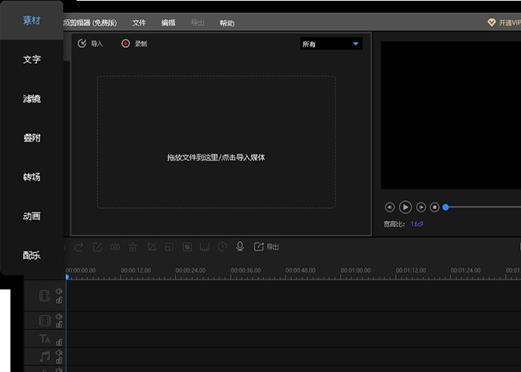Click the trash delete icon in toolbar
521x372 pixels.
click(x=132, y=246)
